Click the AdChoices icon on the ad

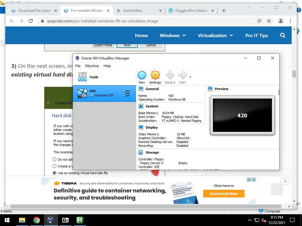pyautogui.click(x=249, y=180)
